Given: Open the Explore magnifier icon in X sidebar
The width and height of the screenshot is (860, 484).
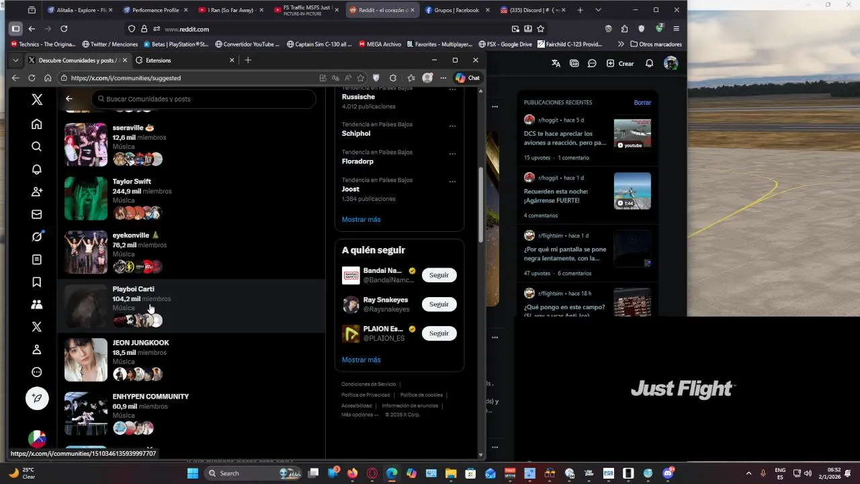Looking at the screenshot, I should click(37, 147).
